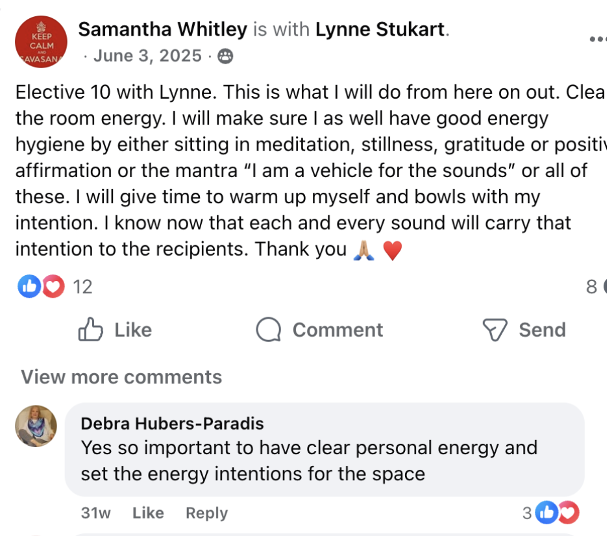Open Lynne Stukart's tagged profile link
The height and width of the screenshot is (536, 614).
381,29
